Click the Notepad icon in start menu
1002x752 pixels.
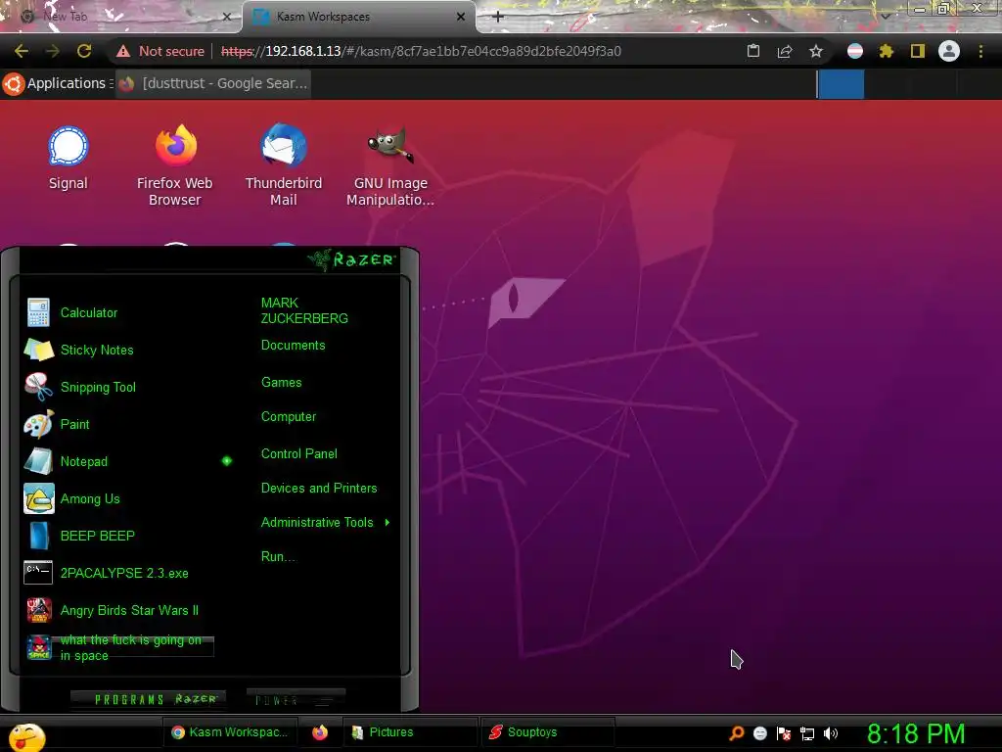click(x=38, y=461)
